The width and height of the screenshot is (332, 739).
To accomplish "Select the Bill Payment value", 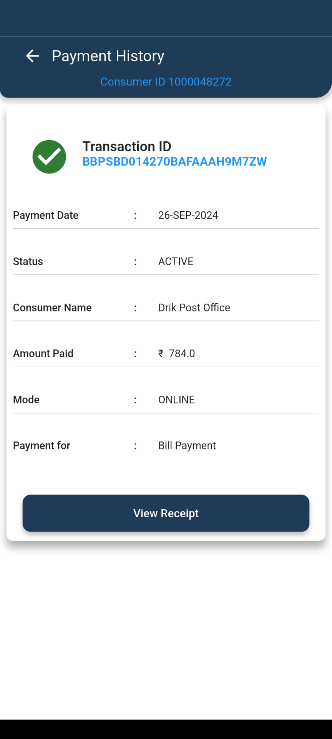I will [x=187, y=445].
